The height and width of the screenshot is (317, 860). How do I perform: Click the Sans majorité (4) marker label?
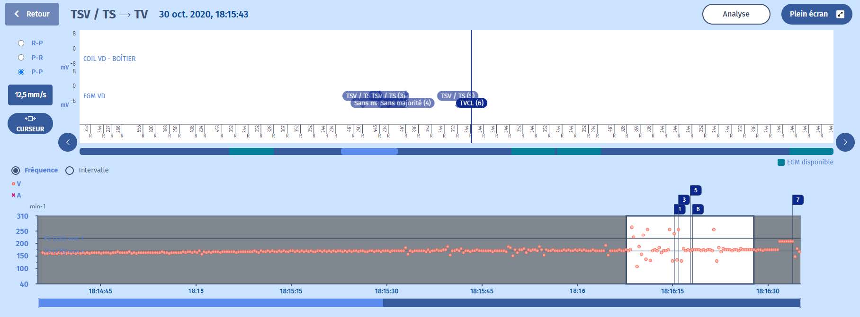(406, 103)
